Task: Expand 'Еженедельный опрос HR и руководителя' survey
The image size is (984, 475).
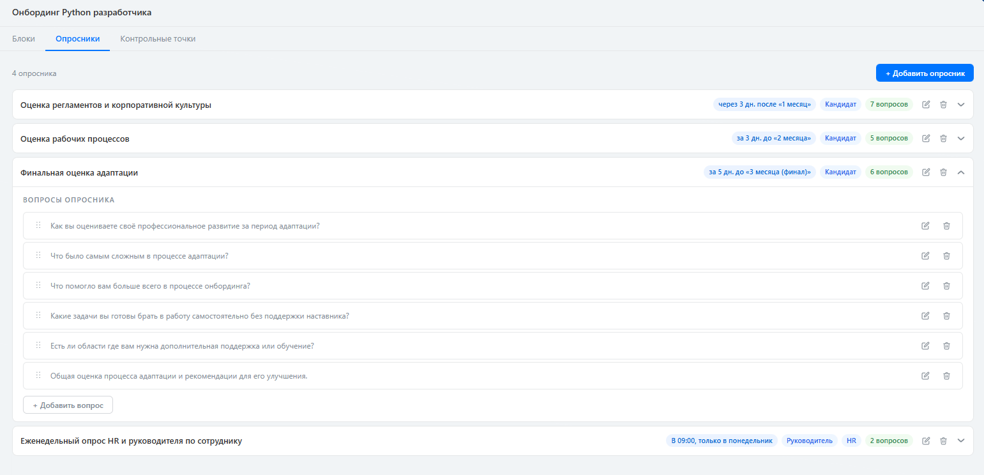Action: pyautogui.click(x=961, y=441)
